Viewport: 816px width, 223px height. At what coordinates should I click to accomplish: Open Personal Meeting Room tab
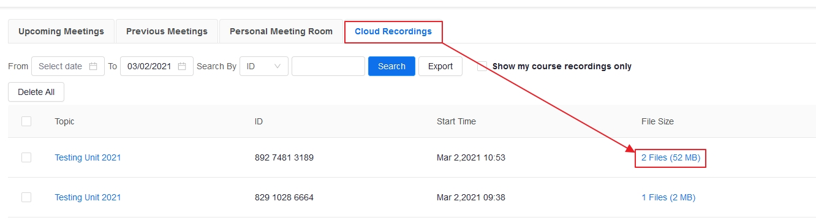(x=281, y=31)
